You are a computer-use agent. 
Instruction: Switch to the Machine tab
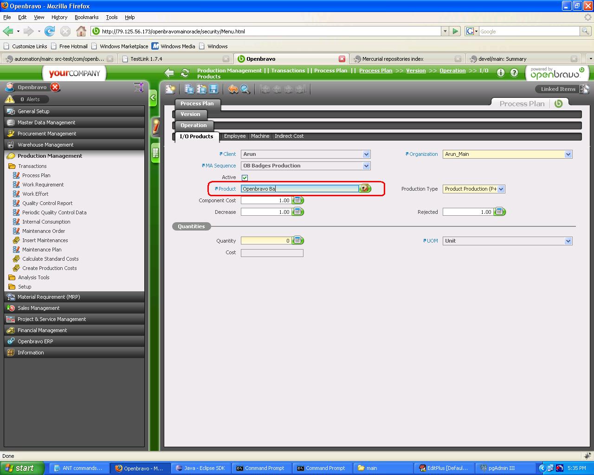260,136
